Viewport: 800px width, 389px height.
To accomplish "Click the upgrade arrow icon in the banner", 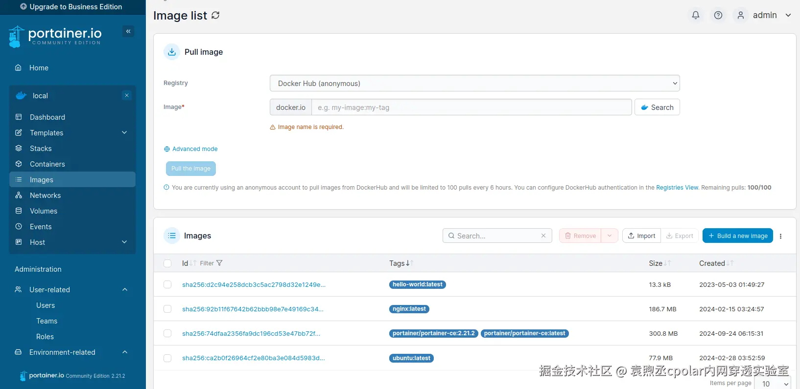I will (24, 7).
